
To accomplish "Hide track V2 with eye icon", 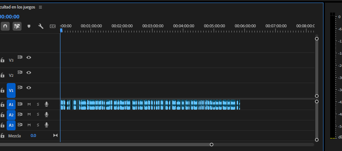I will click(29, 72).
